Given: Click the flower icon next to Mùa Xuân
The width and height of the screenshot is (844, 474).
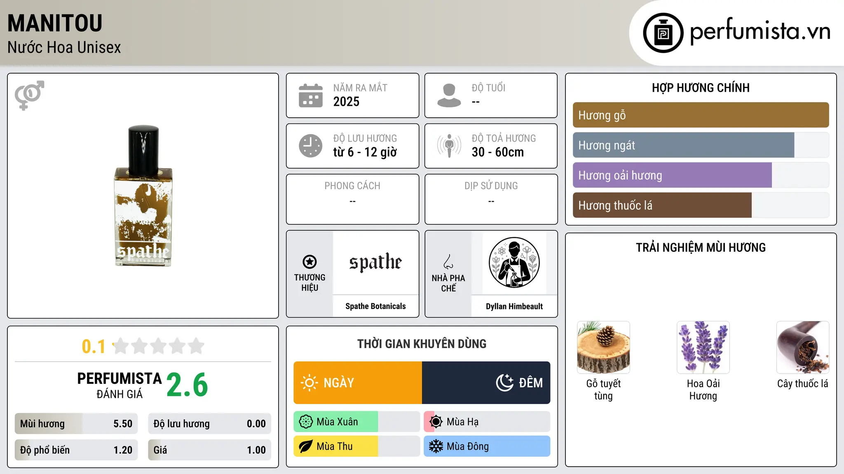Looking at the screenshot, I should 306,422.
